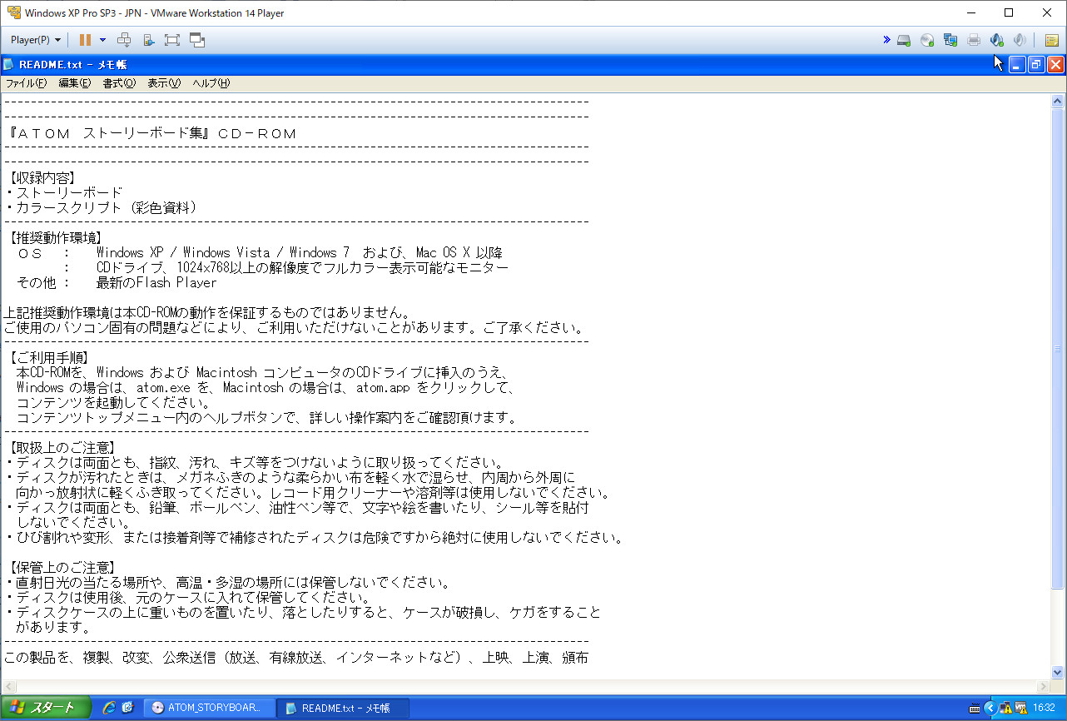This screenshot has height=721, width=1067.
Task: Click the 【収録内容】 section heading
Action: [x=42, y=178]
